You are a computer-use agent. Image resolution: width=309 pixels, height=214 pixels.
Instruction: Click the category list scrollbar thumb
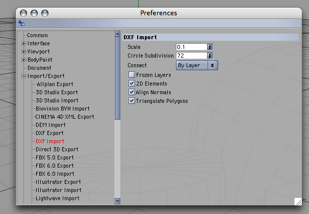coord(117,78)
